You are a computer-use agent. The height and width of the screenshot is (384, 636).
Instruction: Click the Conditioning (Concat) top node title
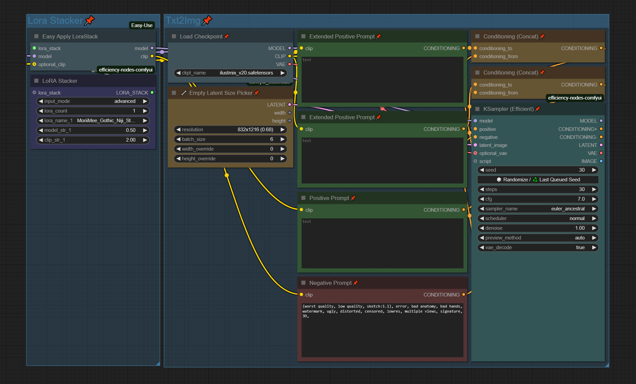coord(510,36)
